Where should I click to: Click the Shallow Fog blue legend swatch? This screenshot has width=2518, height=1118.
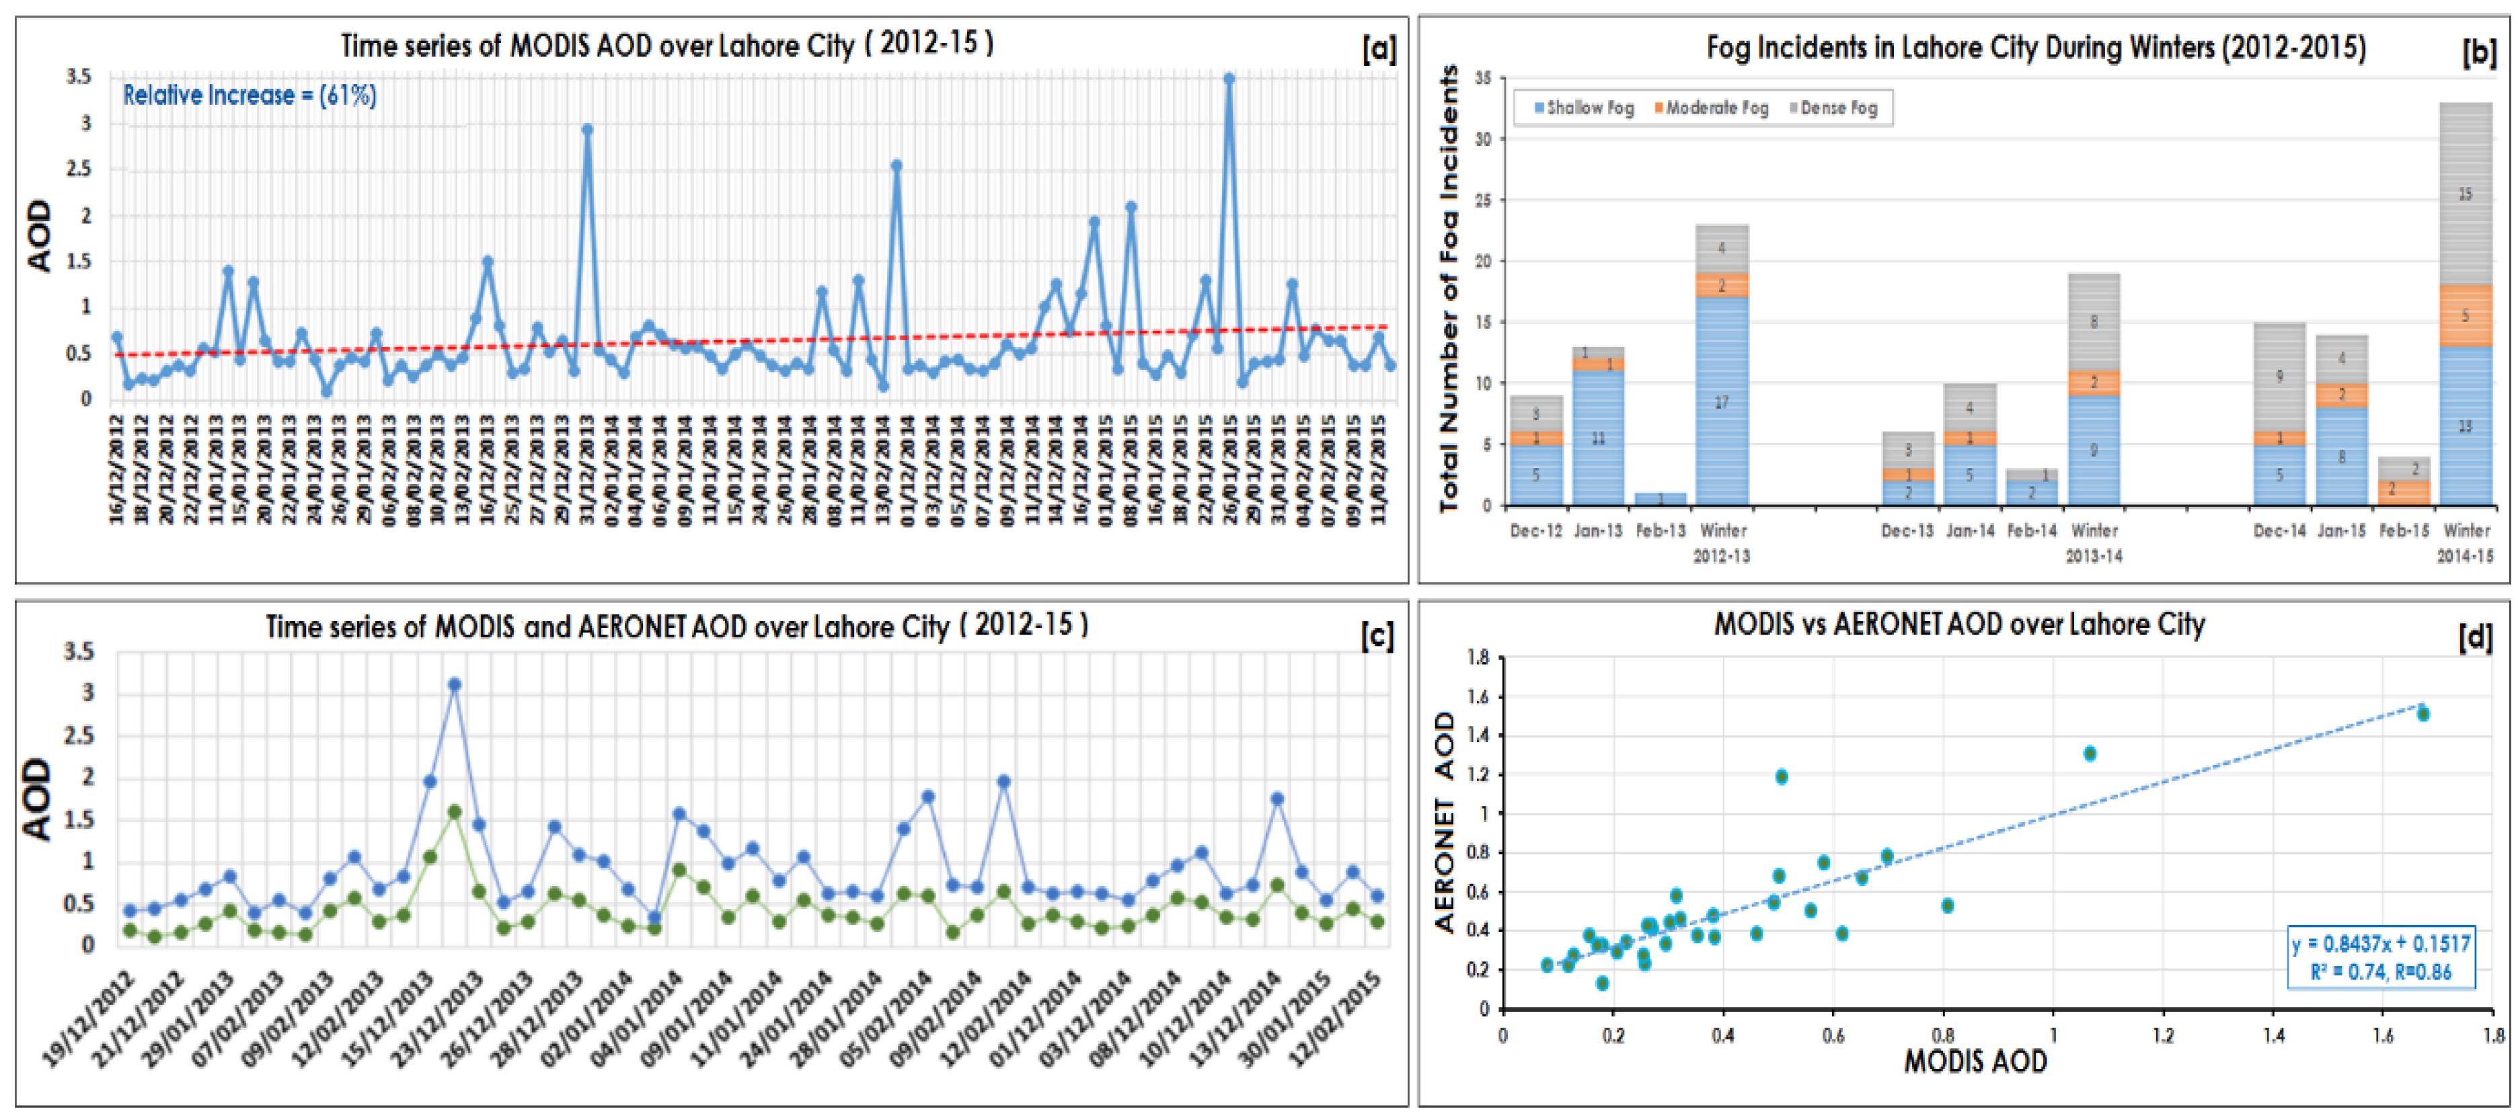coord(1539,108)
